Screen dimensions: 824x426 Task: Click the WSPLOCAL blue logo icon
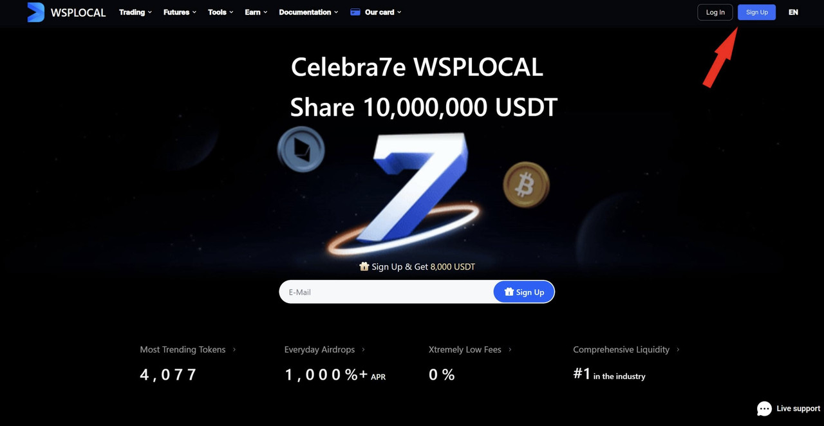tap(35, 12)
